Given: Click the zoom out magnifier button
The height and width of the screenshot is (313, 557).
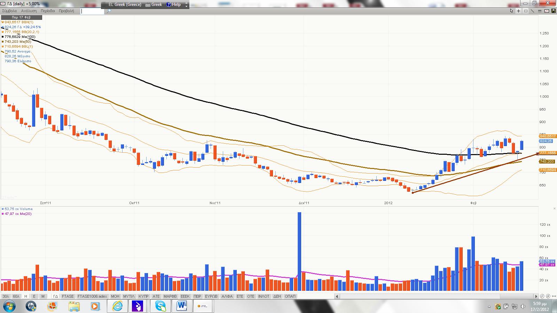Looking at the screenshot, I should click(542, 296).
